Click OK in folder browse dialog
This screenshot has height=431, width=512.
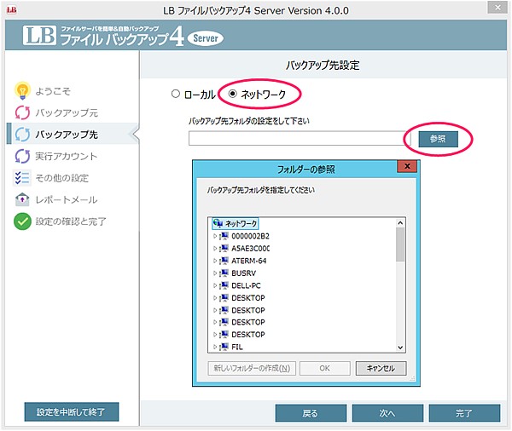324,368
